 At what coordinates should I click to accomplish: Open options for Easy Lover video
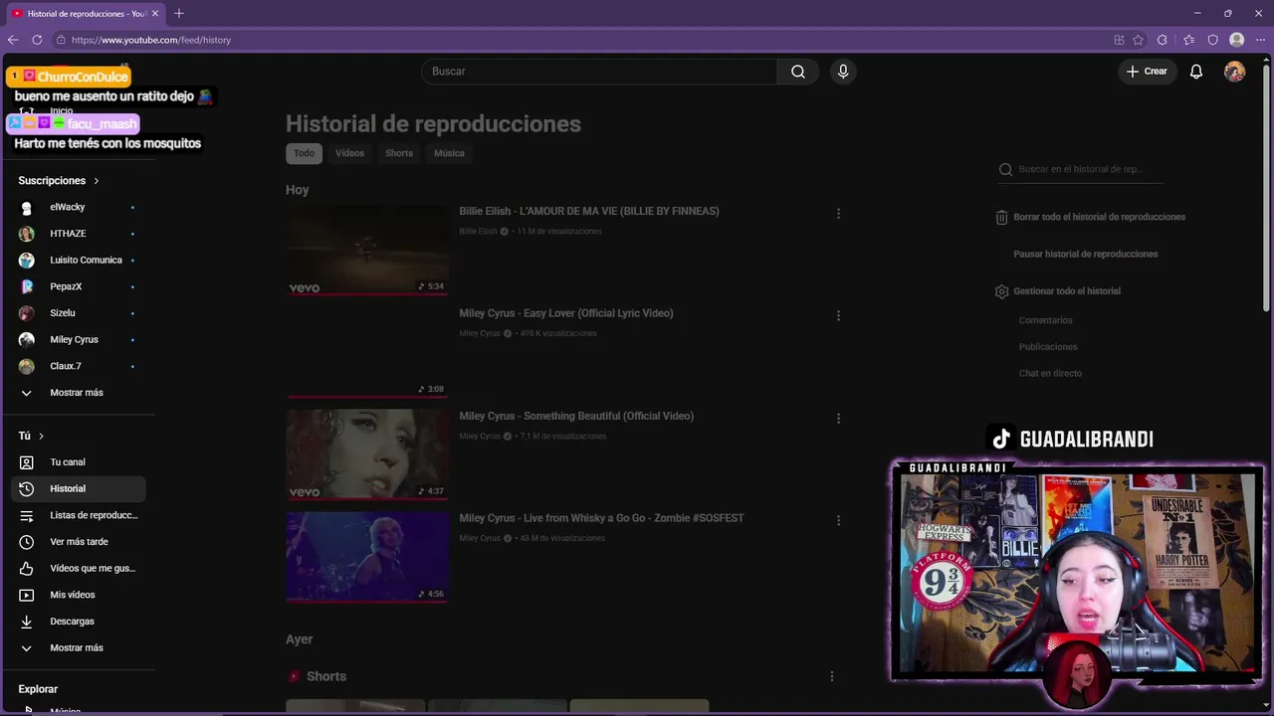(838, 315)
